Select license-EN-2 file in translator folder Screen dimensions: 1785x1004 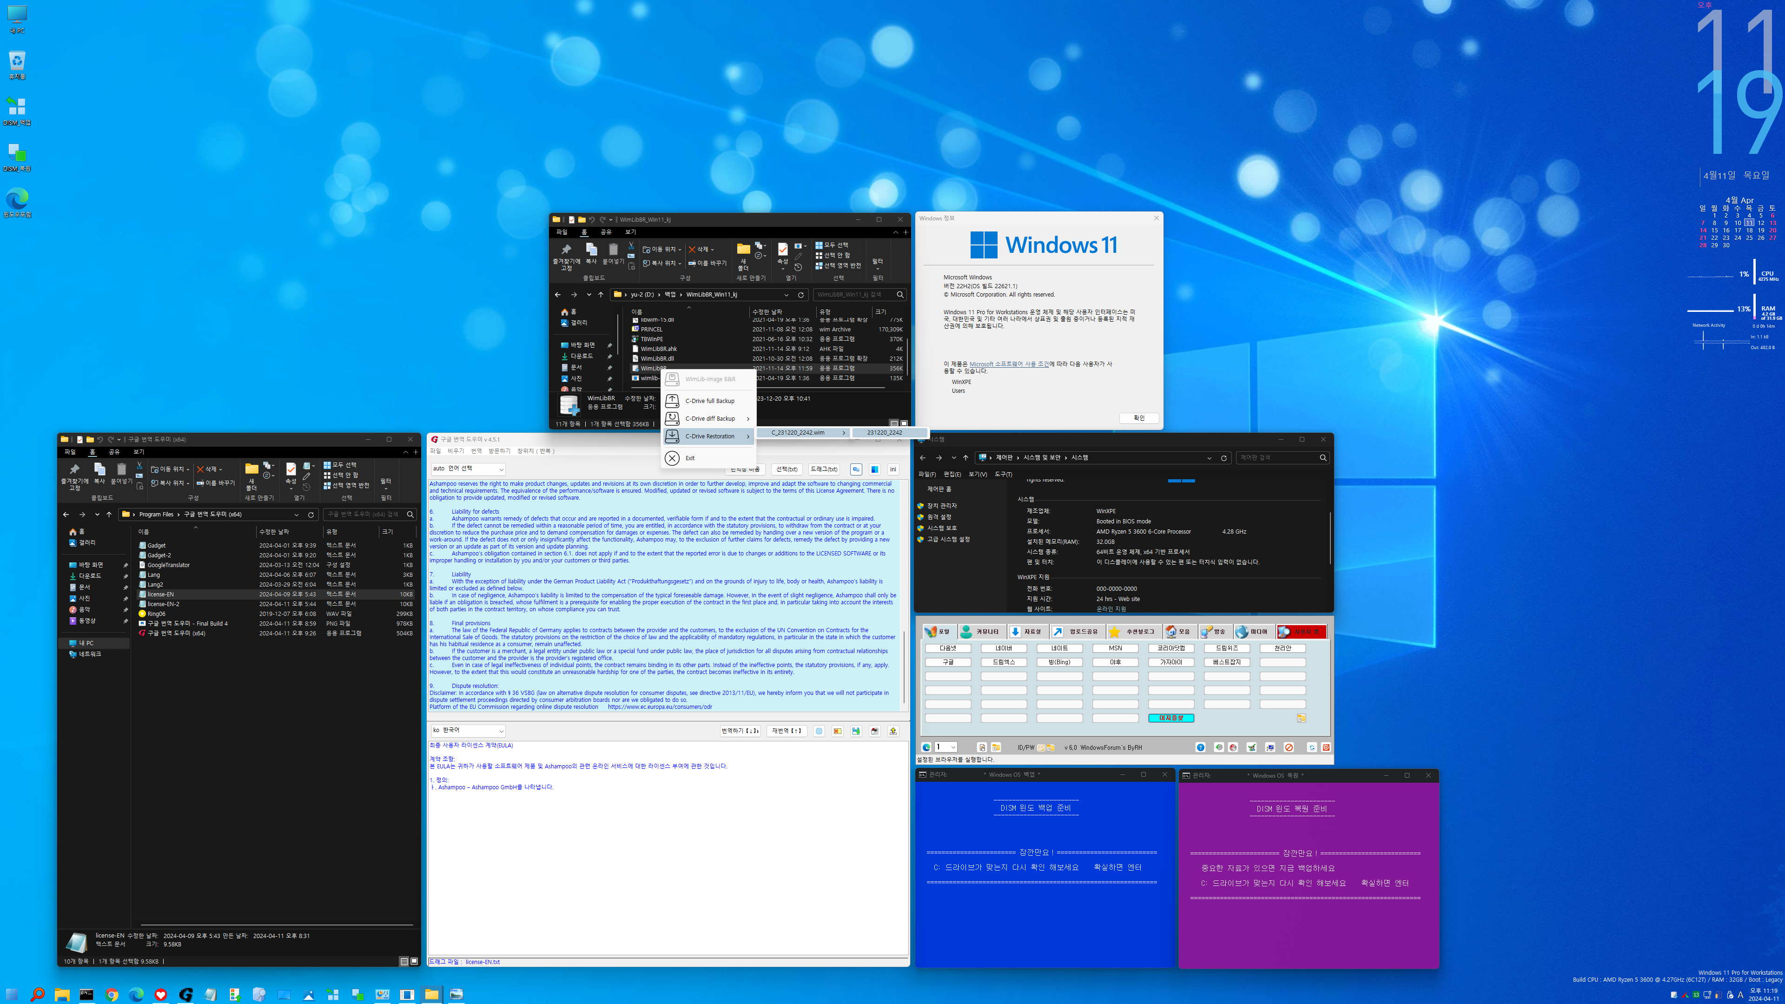[x=276, y=603]
